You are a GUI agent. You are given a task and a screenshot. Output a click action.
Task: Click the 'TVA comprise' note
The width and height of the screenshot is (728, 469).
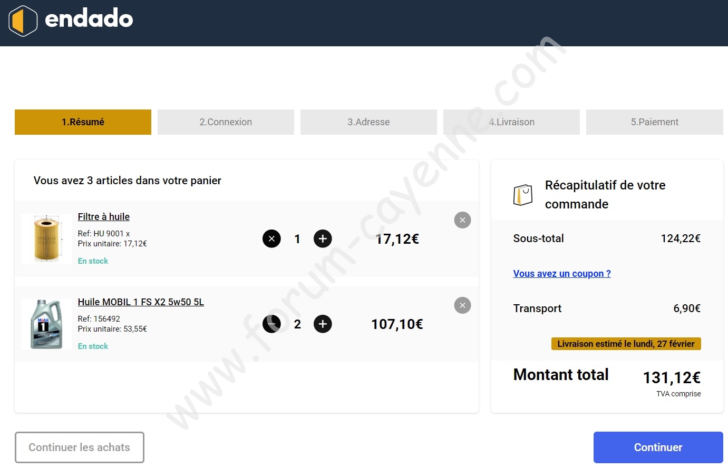[x=678, y=394]
